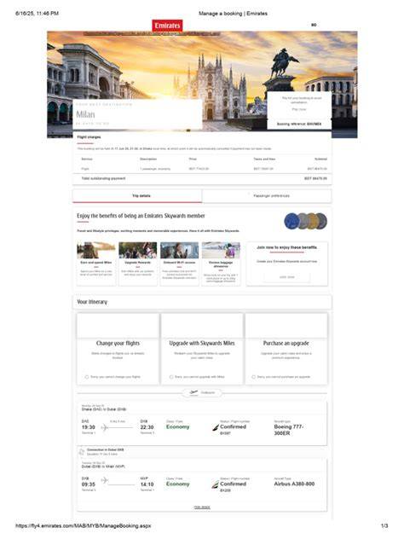Open the Excess baggage allowance thumbnail
This screenshot has height=539, width=404.
(221, 250)
